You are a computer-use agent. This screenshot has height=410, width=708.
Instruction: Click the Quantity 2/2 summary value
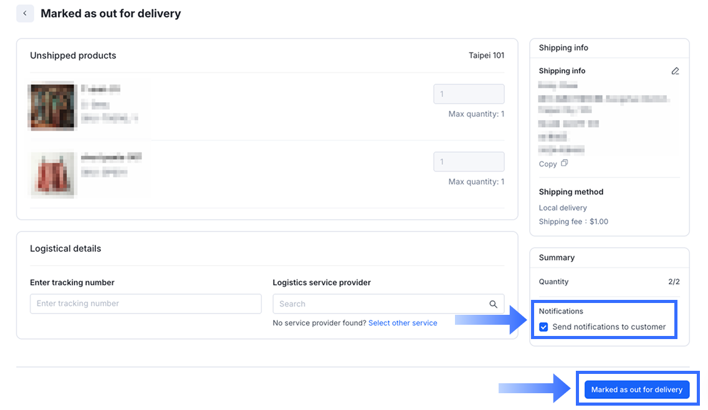(674, 282)
